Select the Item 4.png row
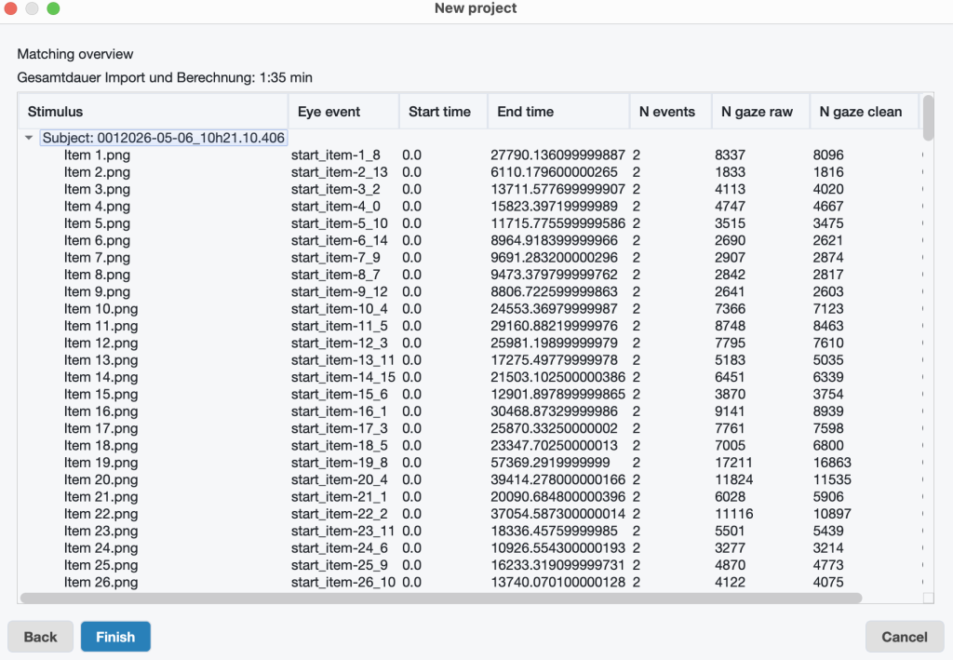 click(x=469, y=206)
